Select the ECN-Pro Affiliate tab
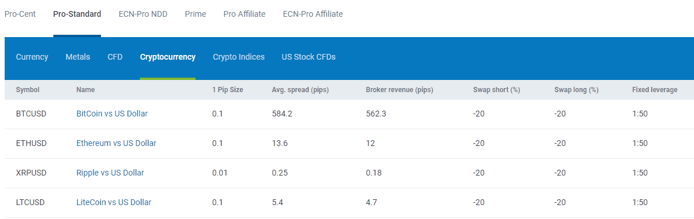The height and width of the screenshot is (219, 694). 313,14
